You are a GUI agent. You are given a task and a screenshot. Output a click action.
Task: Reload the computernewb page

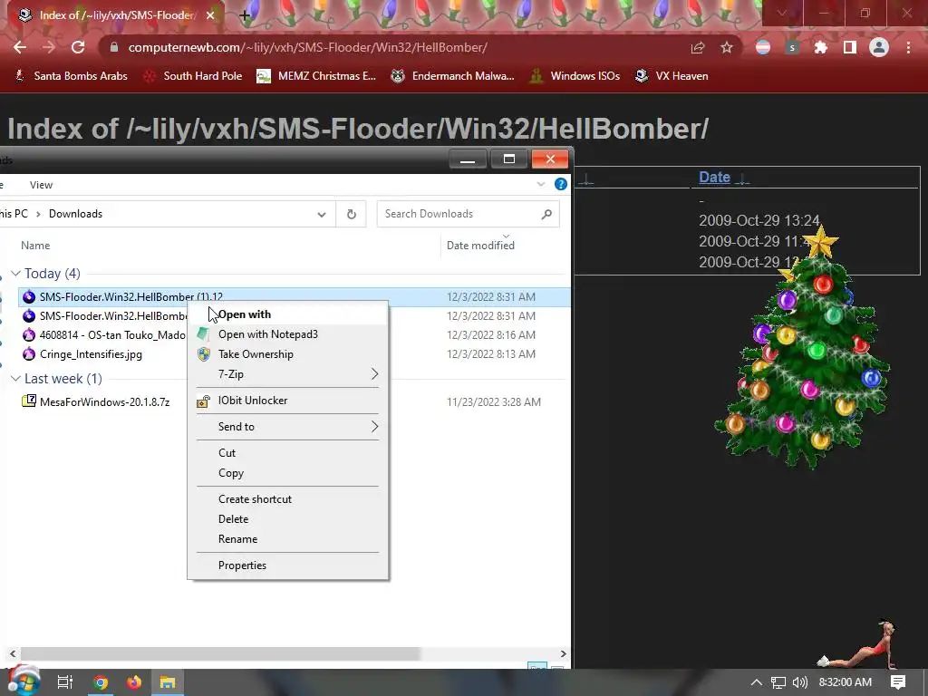(78, 47)
